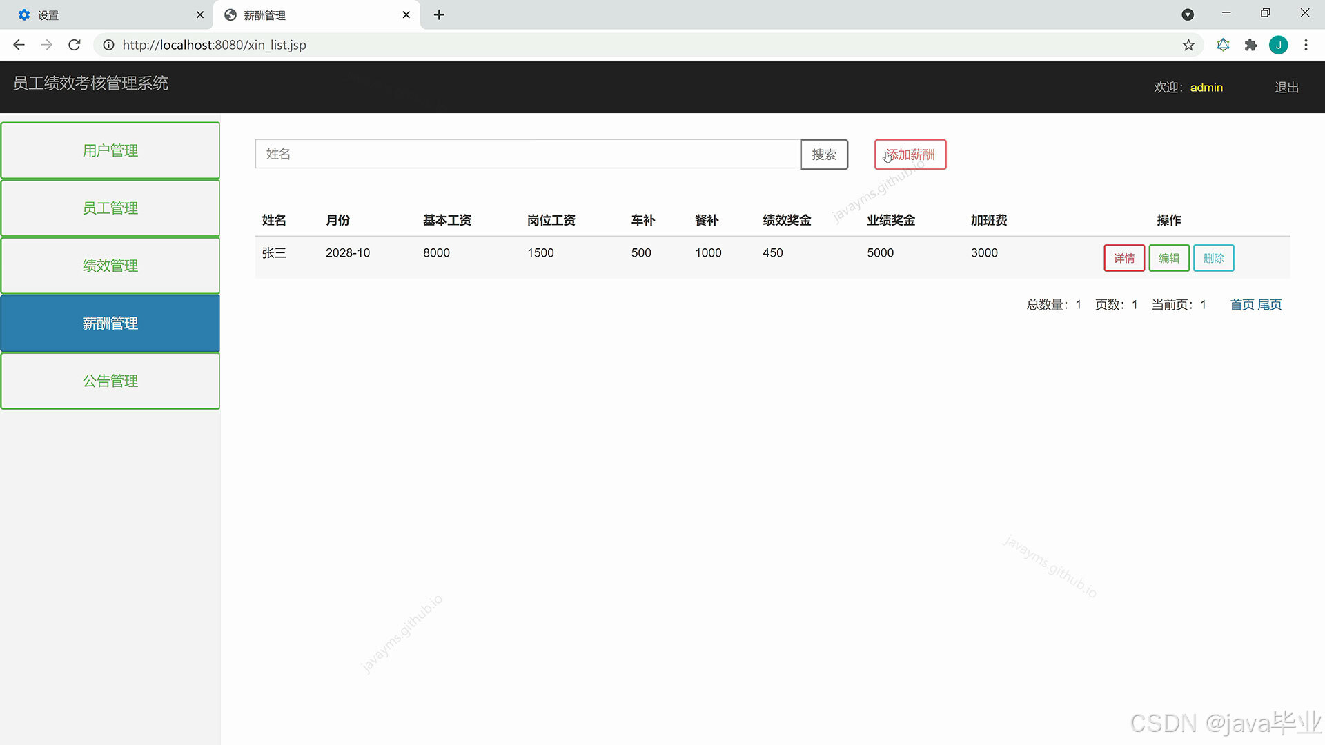Click the 2028-10 month cell
Image resolution: width=1325 pixels, height=745 pixels.
tap(348, 253)
